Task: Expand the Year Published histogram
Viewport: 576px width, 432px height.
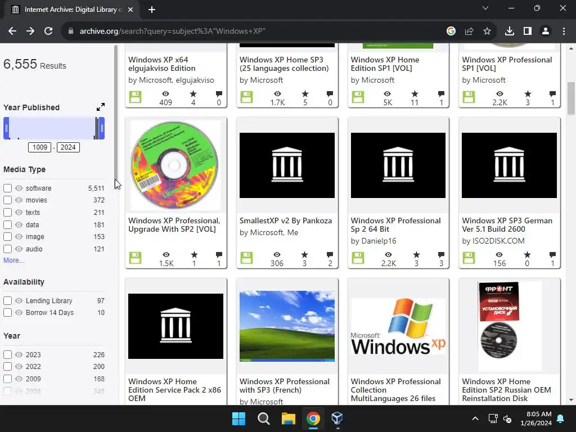Action: point(100,107)
